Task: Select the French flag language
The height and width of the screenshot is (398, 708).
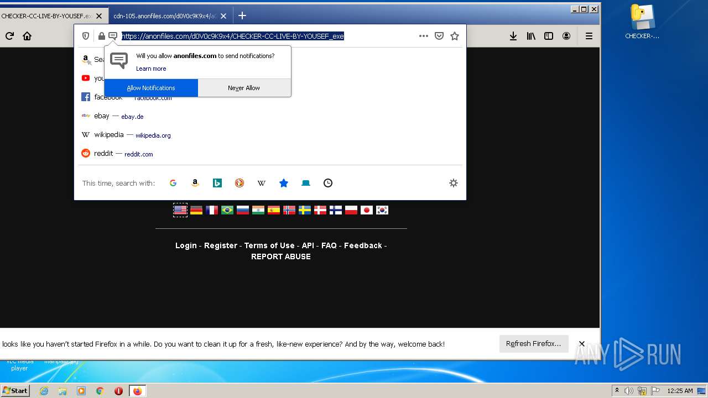Action: click(x=212, y=210)
